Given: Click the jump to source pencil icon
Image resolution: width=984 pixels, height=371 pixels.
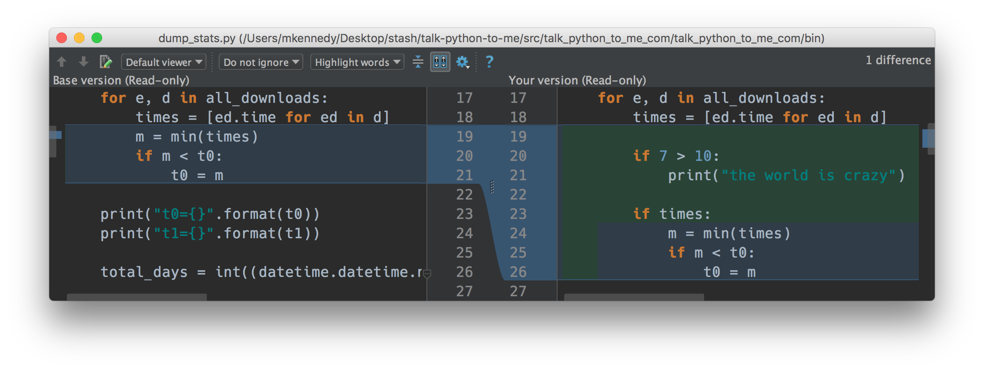Looking at the screenshot, I should [x=106, y=62].
